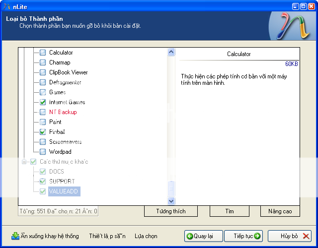318x248 pixels.
Task: Uncheck the SUPPORT folder checkbox
Action: tap(43, 182)
